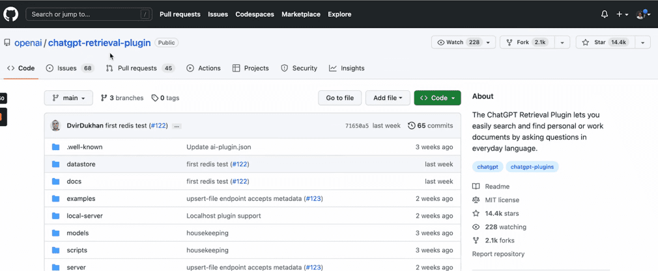658x271 pixels.
Task: Open Codespaces in top navigation
Action: point(255,14)
